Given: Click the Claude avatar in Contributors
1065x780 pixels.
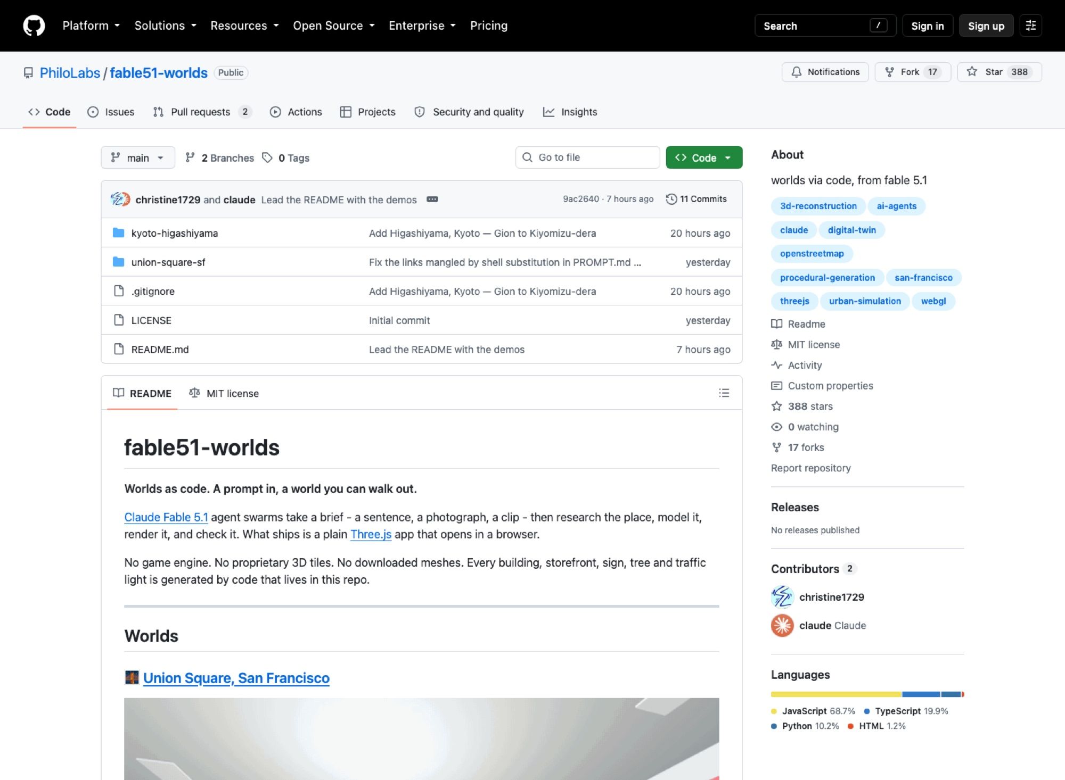Looking at the screenshot, I should coord(782,626).
